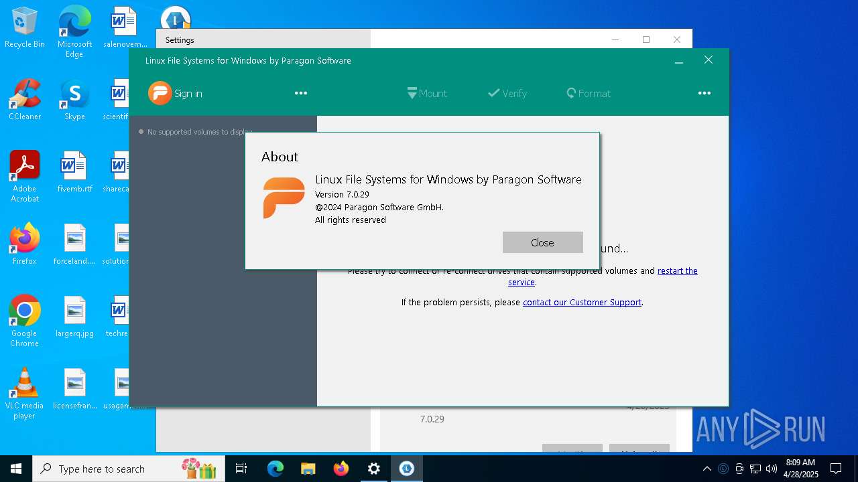Open Recycle Bin desktop icon
The width and height of the screenshot is (858, 482).
tap(25, 28)
